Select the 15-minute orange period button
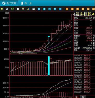The image size is (95, 98). tap(83, 9)
